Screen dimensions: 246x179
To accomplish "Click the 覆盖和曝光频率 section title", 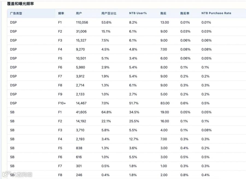I will pos(20,4).
